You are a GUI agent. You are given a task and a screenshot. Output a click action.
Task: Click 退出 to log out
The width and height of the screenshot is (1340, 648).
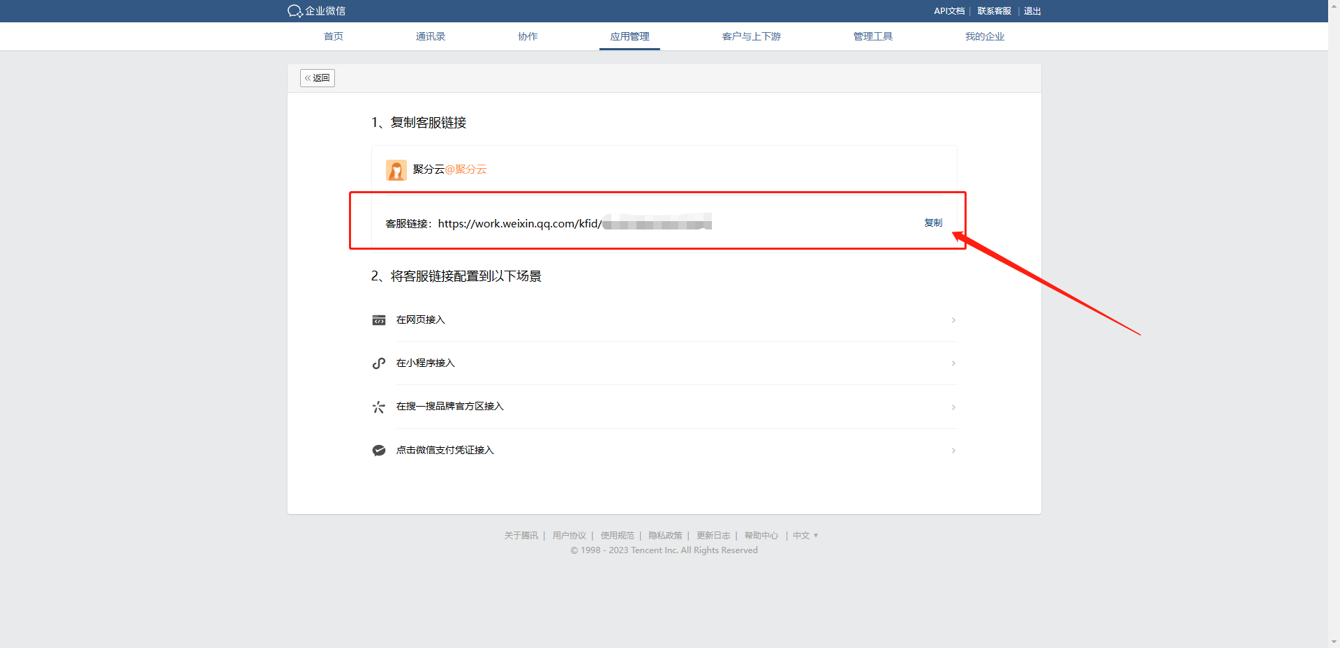tap(1032, 11)
